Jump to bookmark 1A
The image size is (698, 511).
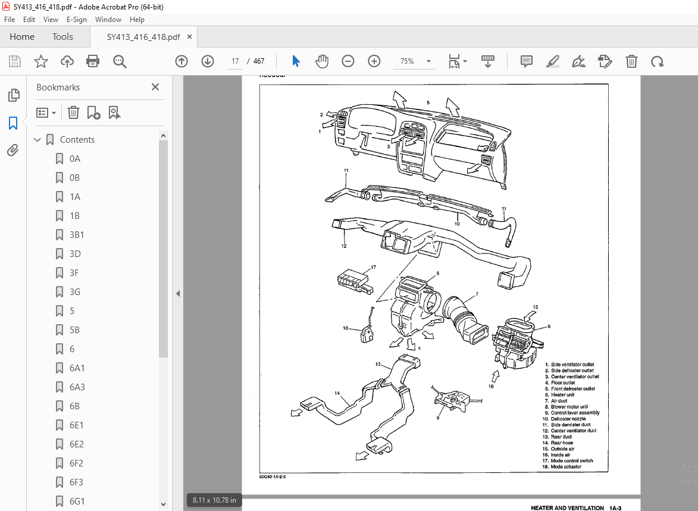tap(75, 197)
